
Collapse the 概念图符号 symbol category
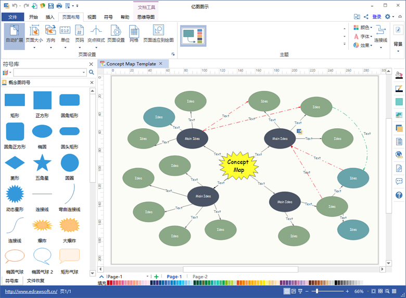pyautogui.click(x=92, y=82)
